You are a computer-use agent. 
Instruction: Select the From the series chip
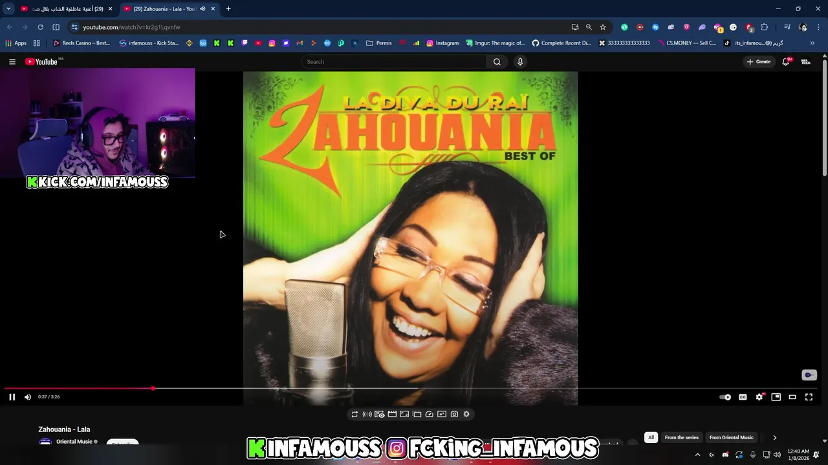[682, 437]
